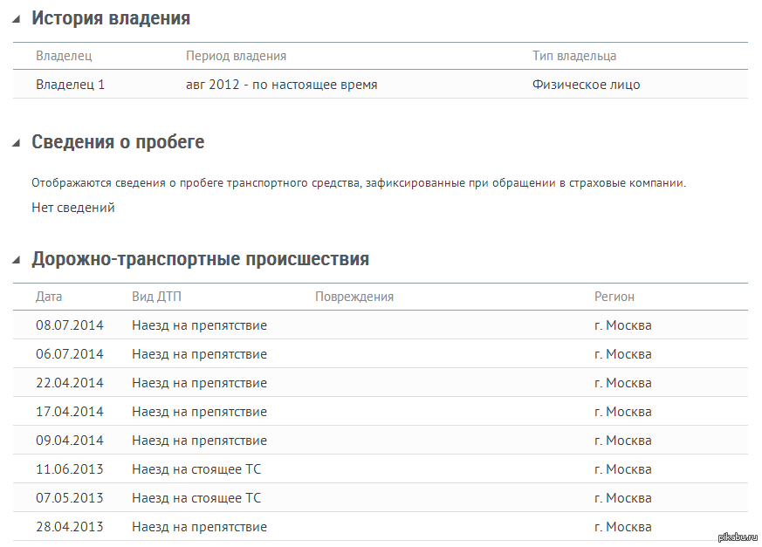
Task: Click Наезд на стоящее ТС for 07.05.2013
Action: [196, 498]
